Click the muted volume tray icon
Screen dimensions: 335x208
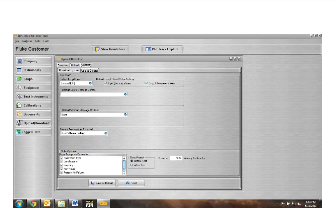click(299, 204)
